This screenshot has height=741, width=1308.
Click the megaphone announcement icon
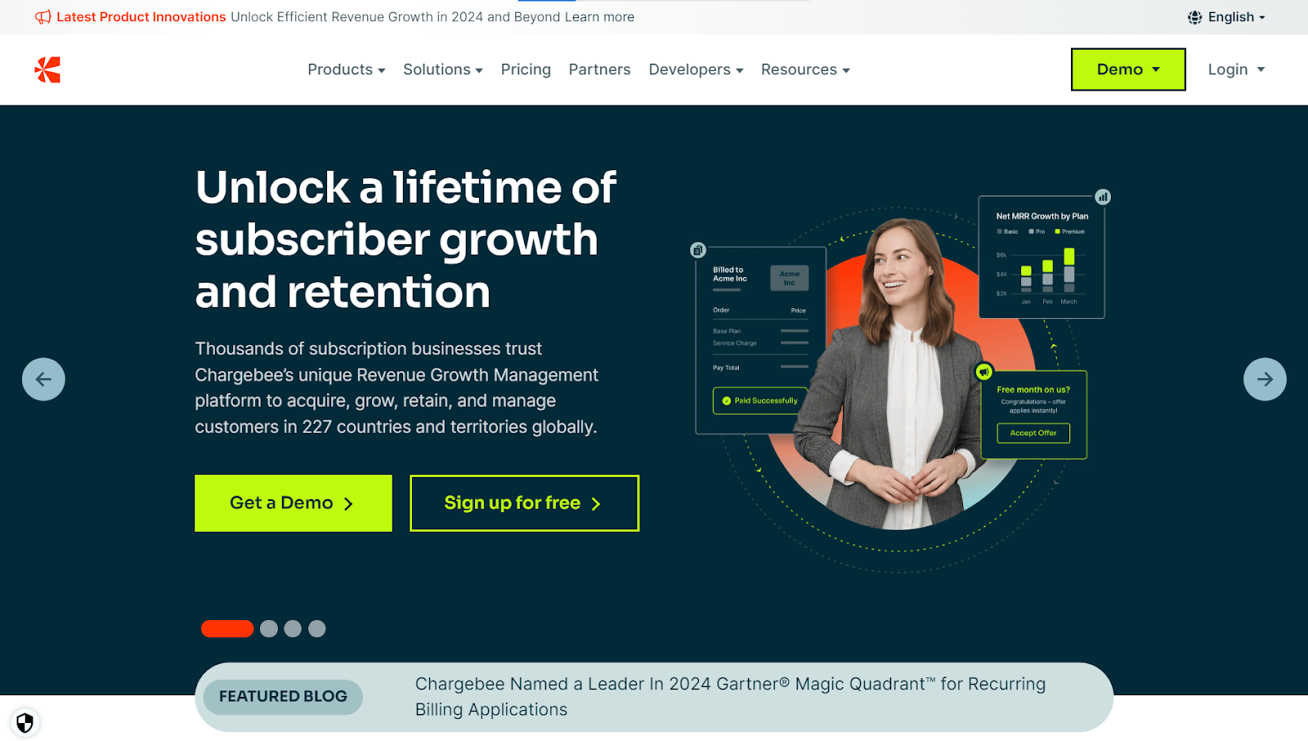[43, 17]
